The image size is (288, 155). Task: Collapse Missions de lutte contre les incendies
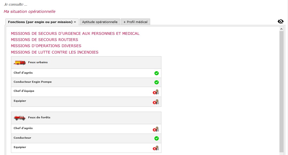[x=55, y=52]
